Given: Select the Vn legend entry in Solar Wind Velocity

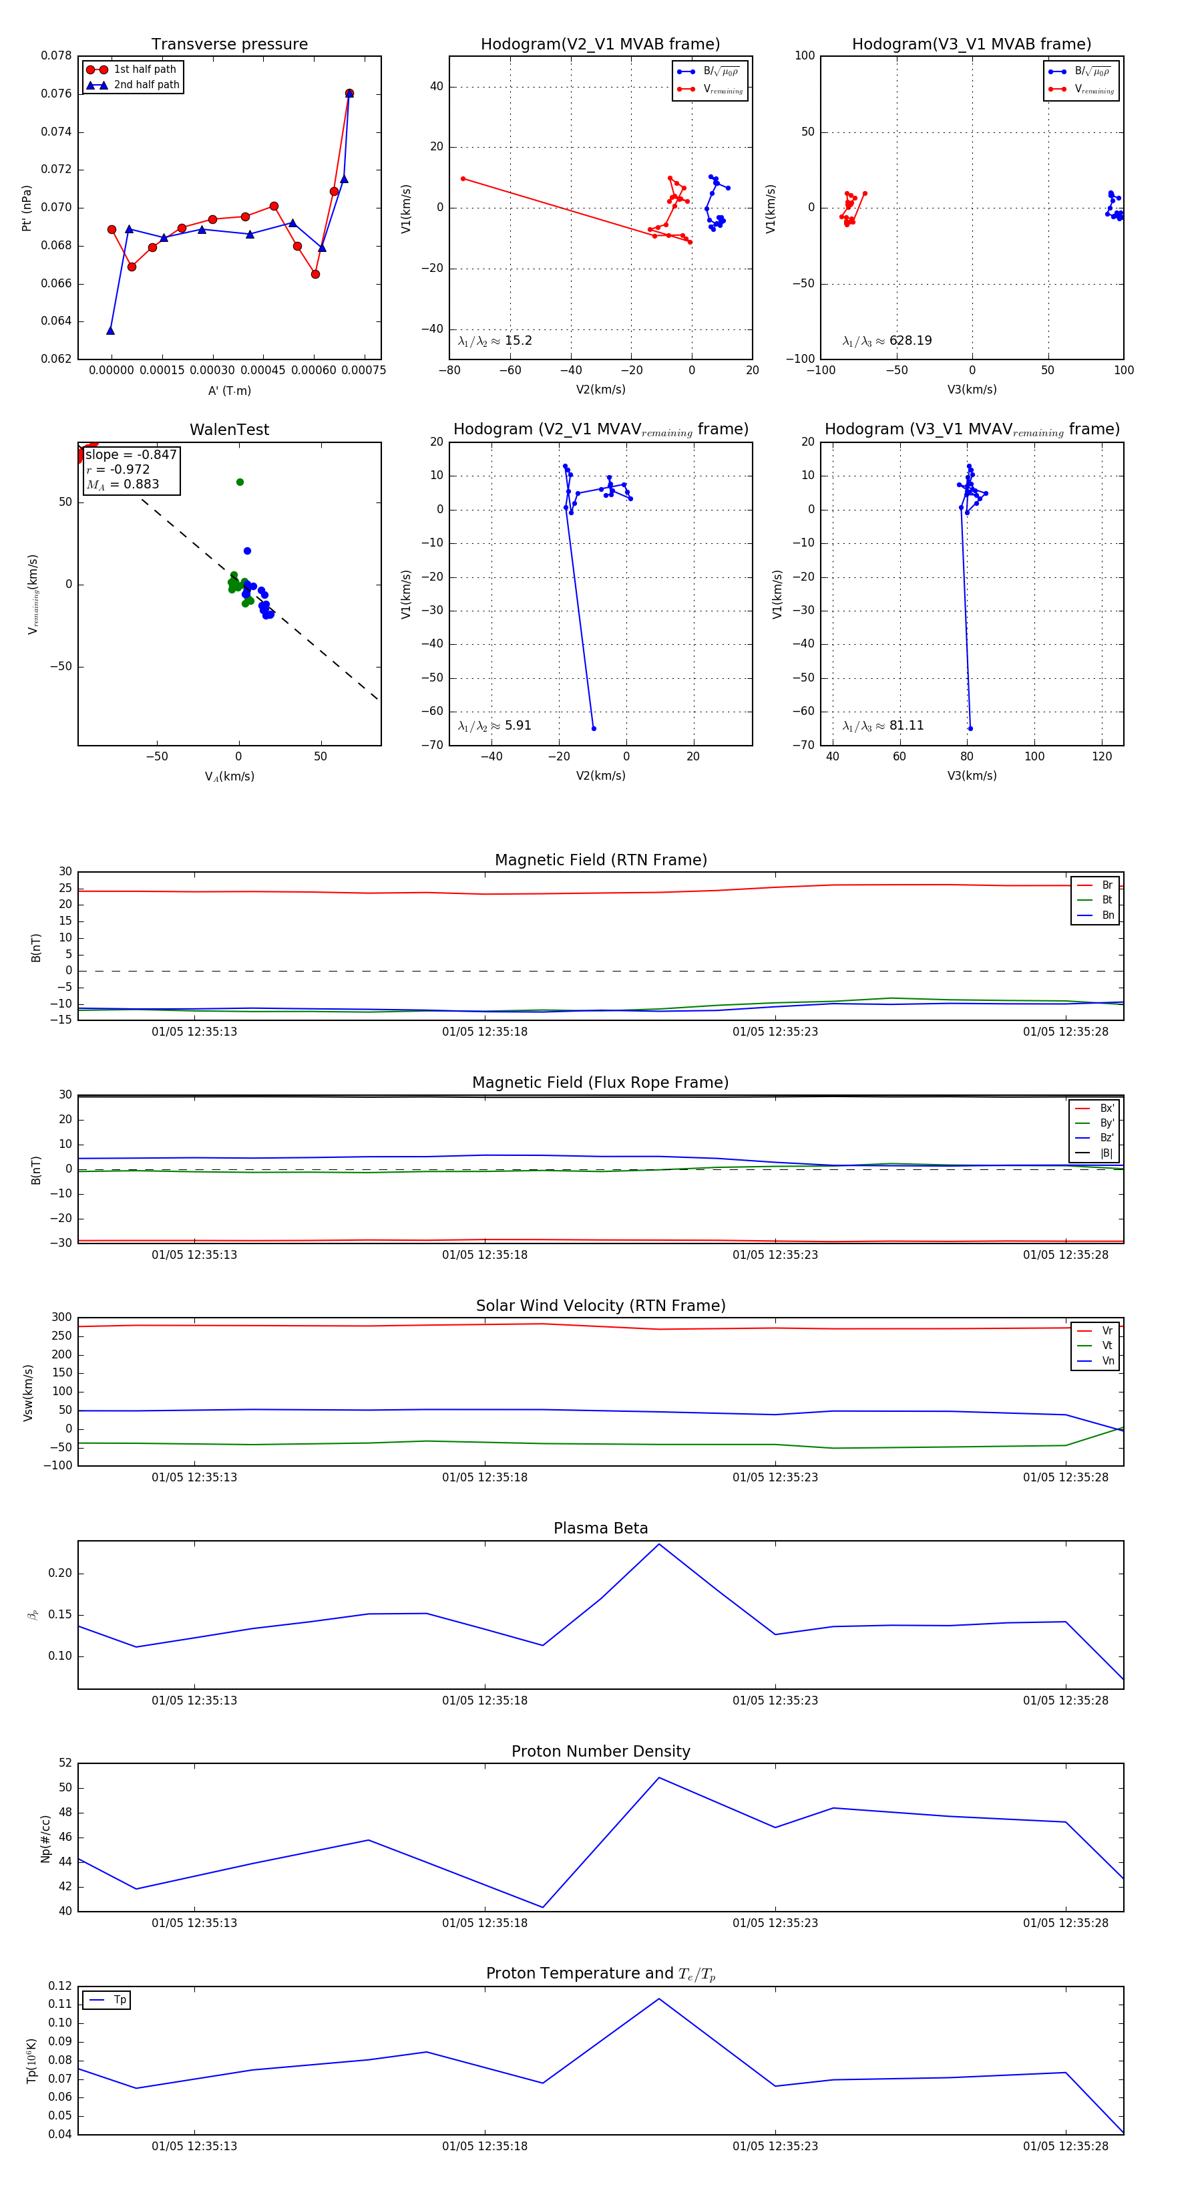Looking at the screenshot, I should pos(1096,1361).
